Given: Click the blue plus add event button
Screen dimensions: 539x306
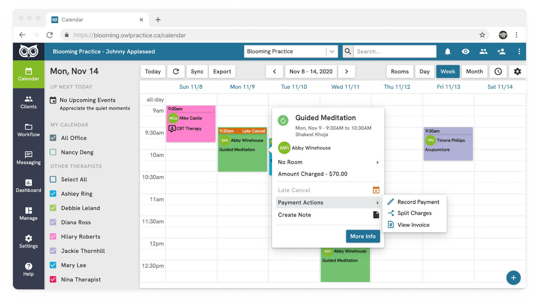Looking at the screenshot, I should tap(513, 278).
